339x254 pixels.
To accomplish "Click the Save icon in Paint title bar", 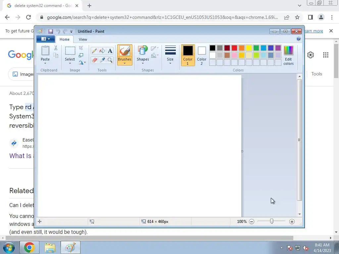I will (51, 31).
